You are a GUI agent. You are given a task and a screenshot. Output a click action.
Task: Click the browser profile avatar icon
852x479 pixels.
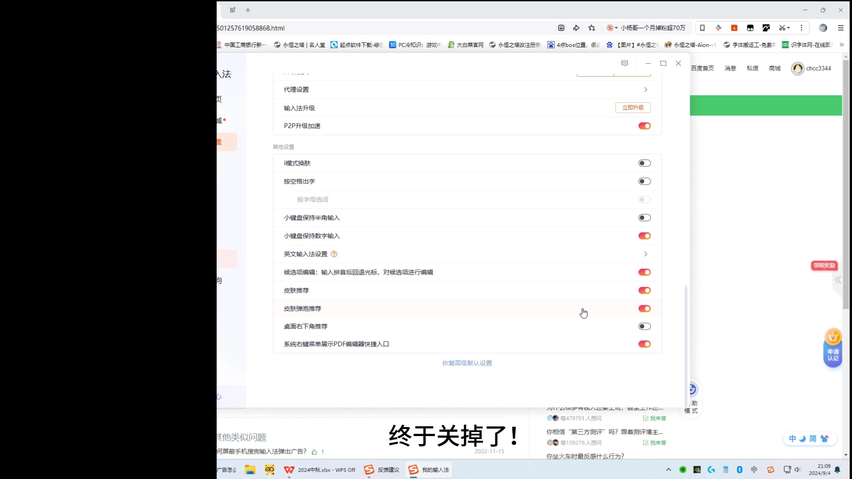[823, 28]
